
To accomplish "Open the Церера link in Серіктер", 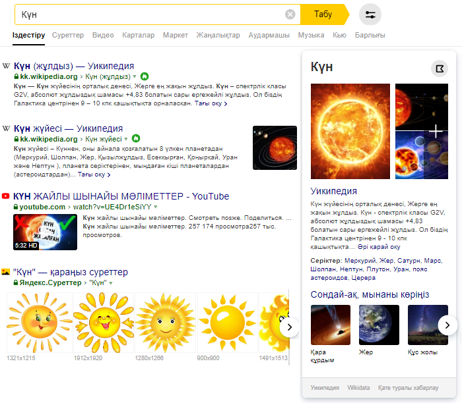I will [x=363, y=277].
